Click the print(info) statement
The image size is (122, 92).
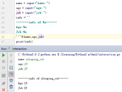pos(24,42)
